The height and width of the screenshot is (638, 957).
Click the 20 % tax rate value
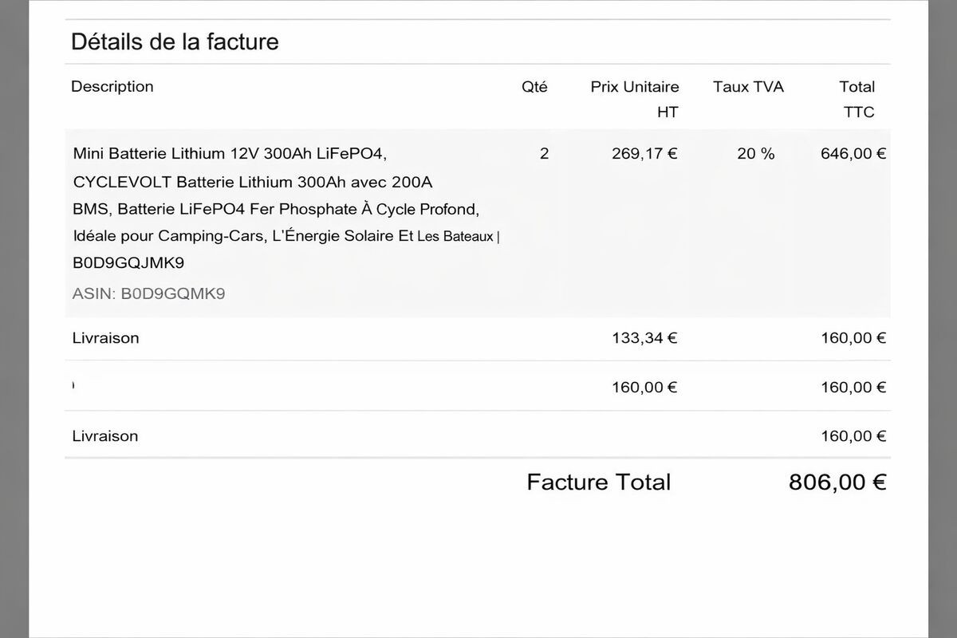coord(755,154)
